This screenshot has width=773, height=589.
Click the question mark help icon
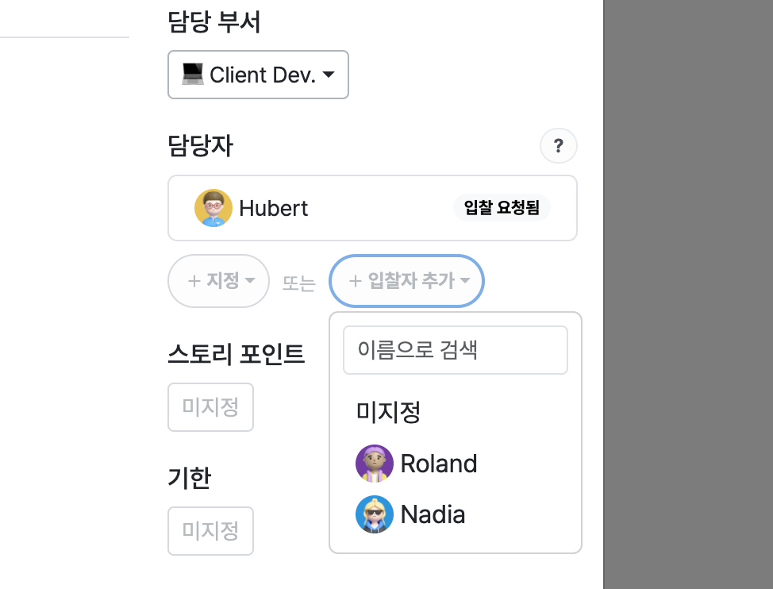click(559, 146)
